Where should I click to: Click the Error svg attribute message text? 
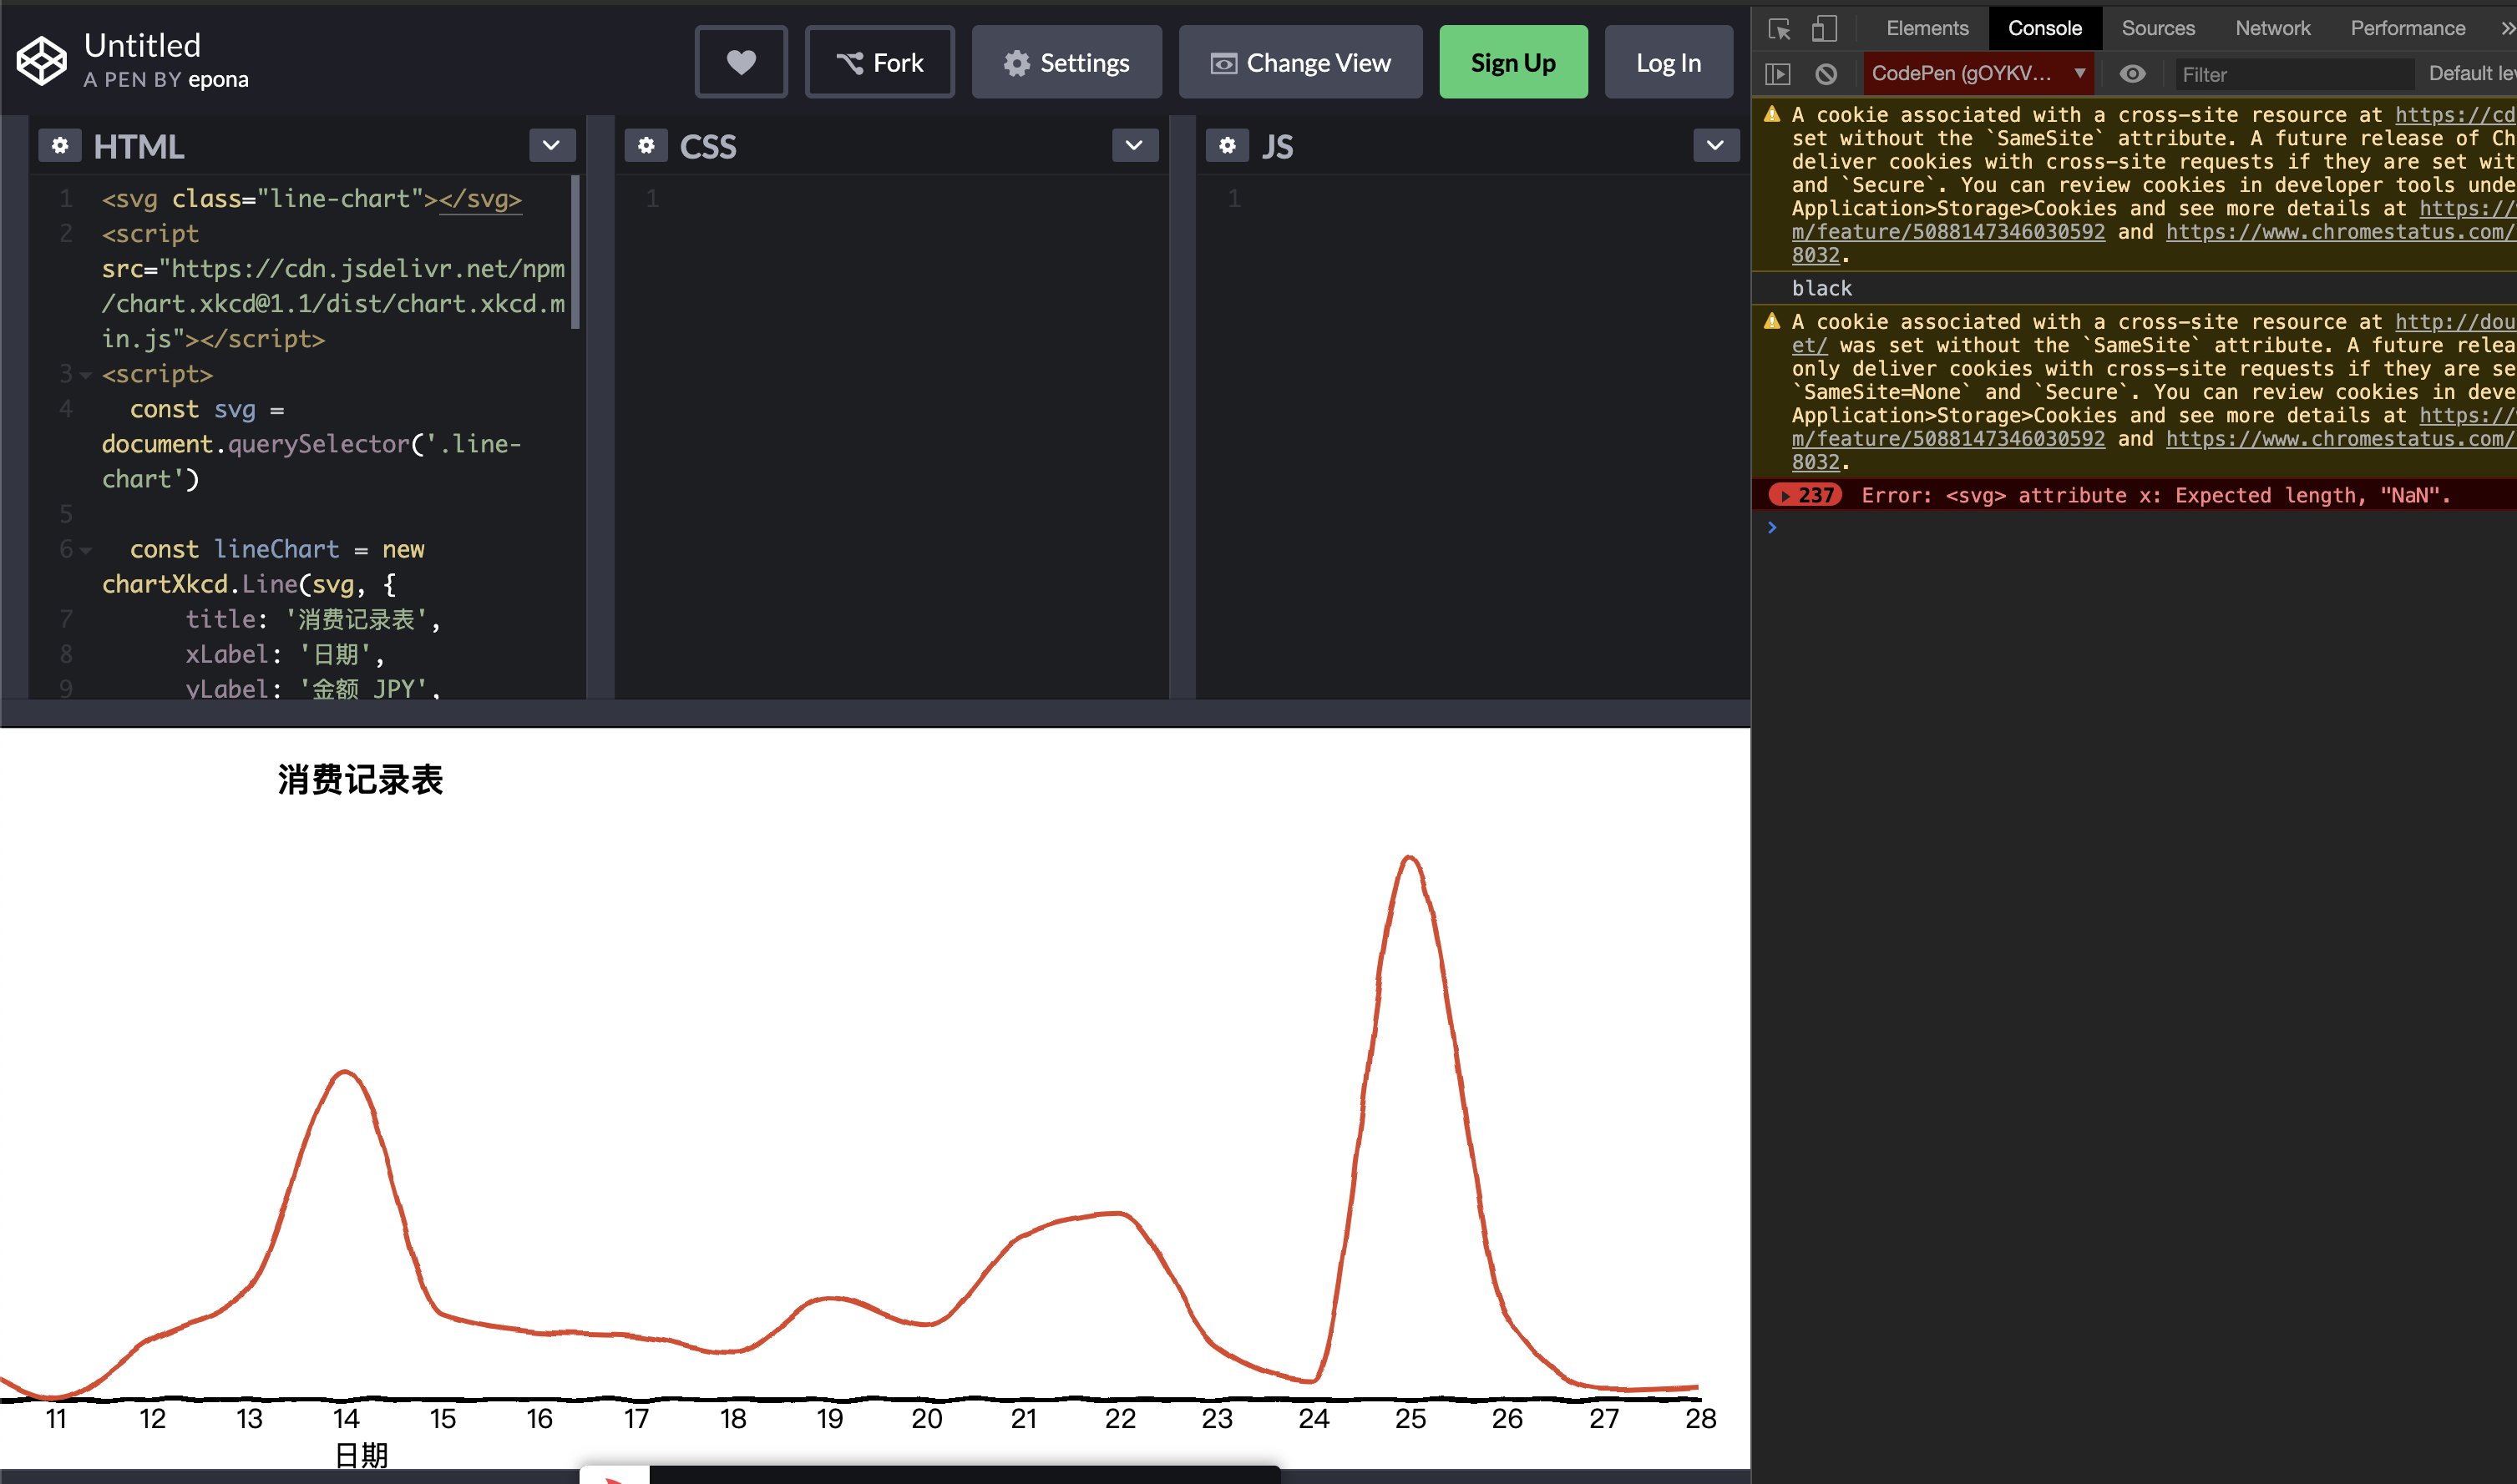(2156, 495)
